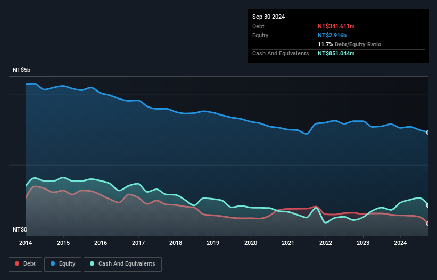Screen dimensions: 437x280
Task: Toggle the Debt legend button
Action: 26,264
